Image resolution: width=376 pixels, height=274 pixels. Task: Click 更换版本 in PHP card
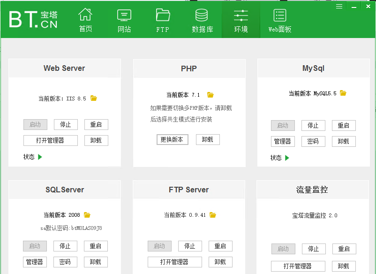coord(173,139)
